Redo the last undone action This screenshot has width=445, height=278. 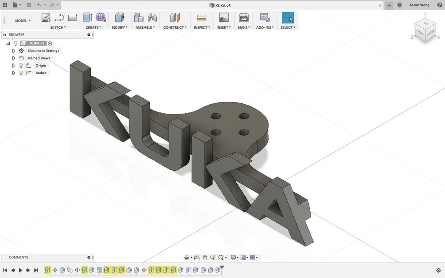[52, 5]
